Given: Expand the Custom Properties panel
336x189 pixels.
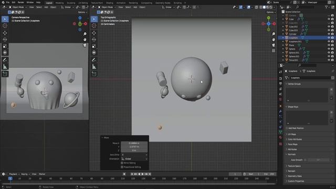Looking at the screenshot, I should [296, 181].
